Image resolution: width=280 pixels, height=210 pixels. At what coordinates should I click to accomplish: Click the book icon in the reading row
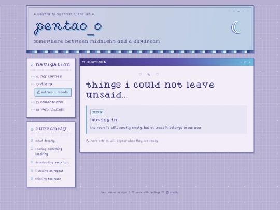click(32, 149)
